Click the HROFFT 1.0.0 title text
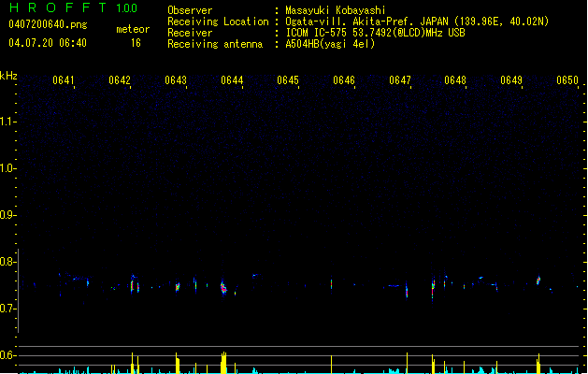 coord(73,7)
